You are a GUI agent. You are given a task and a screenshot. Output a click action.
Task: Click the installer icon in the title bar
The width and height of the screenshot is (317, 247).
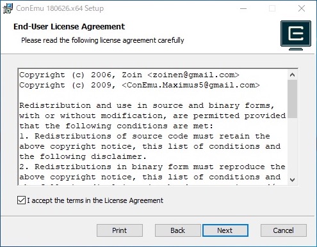8,8
